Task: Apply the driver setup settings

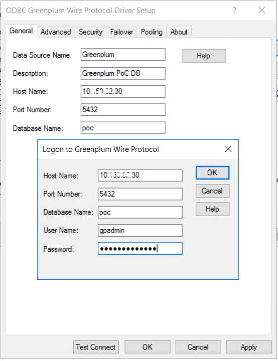Action: [x=249, y=347]
